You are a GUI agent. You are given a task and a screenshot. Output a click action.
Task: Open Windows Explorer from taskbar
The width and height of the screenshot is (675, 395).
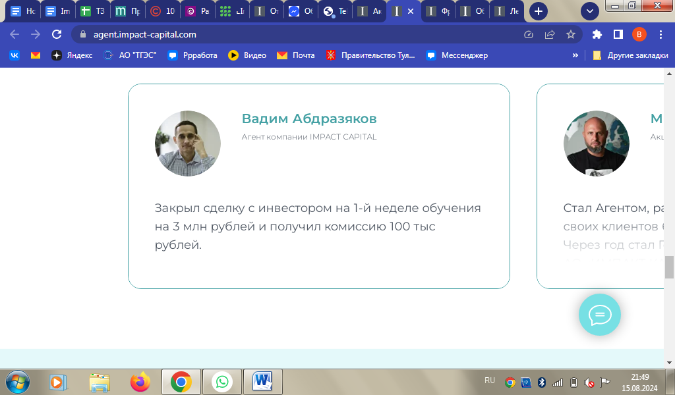tap(100, 382)
